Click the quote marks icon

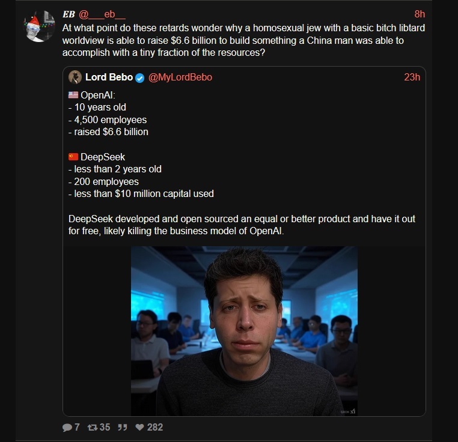tap(123, 428)
